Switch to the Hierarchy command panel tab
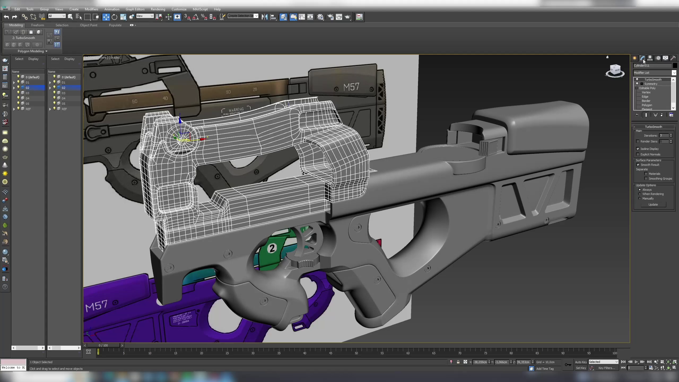Screen dimensions: 679x382 click(x=650, y=58)
